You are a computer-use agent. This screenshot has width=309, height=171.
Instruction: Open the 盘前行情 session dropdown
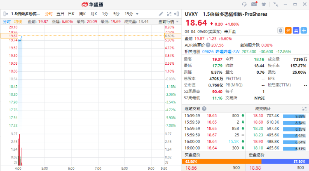[x=169, y=21]
